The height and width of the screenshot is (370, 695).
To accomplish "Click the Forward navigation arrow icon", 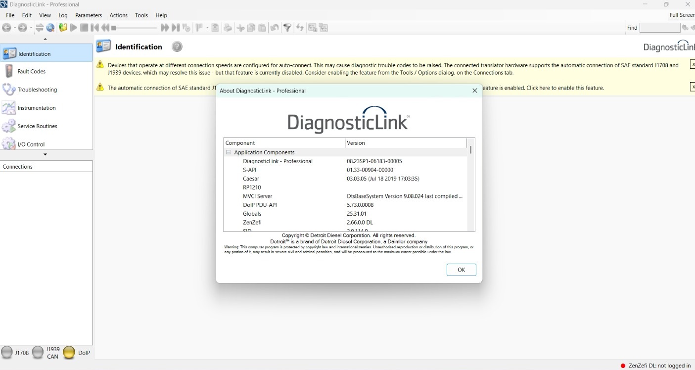I will tap(22, 28).
